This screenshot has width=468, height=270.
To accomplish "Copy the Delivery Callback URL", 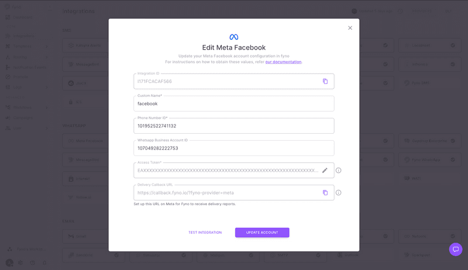I will click(x=325, y=192).
